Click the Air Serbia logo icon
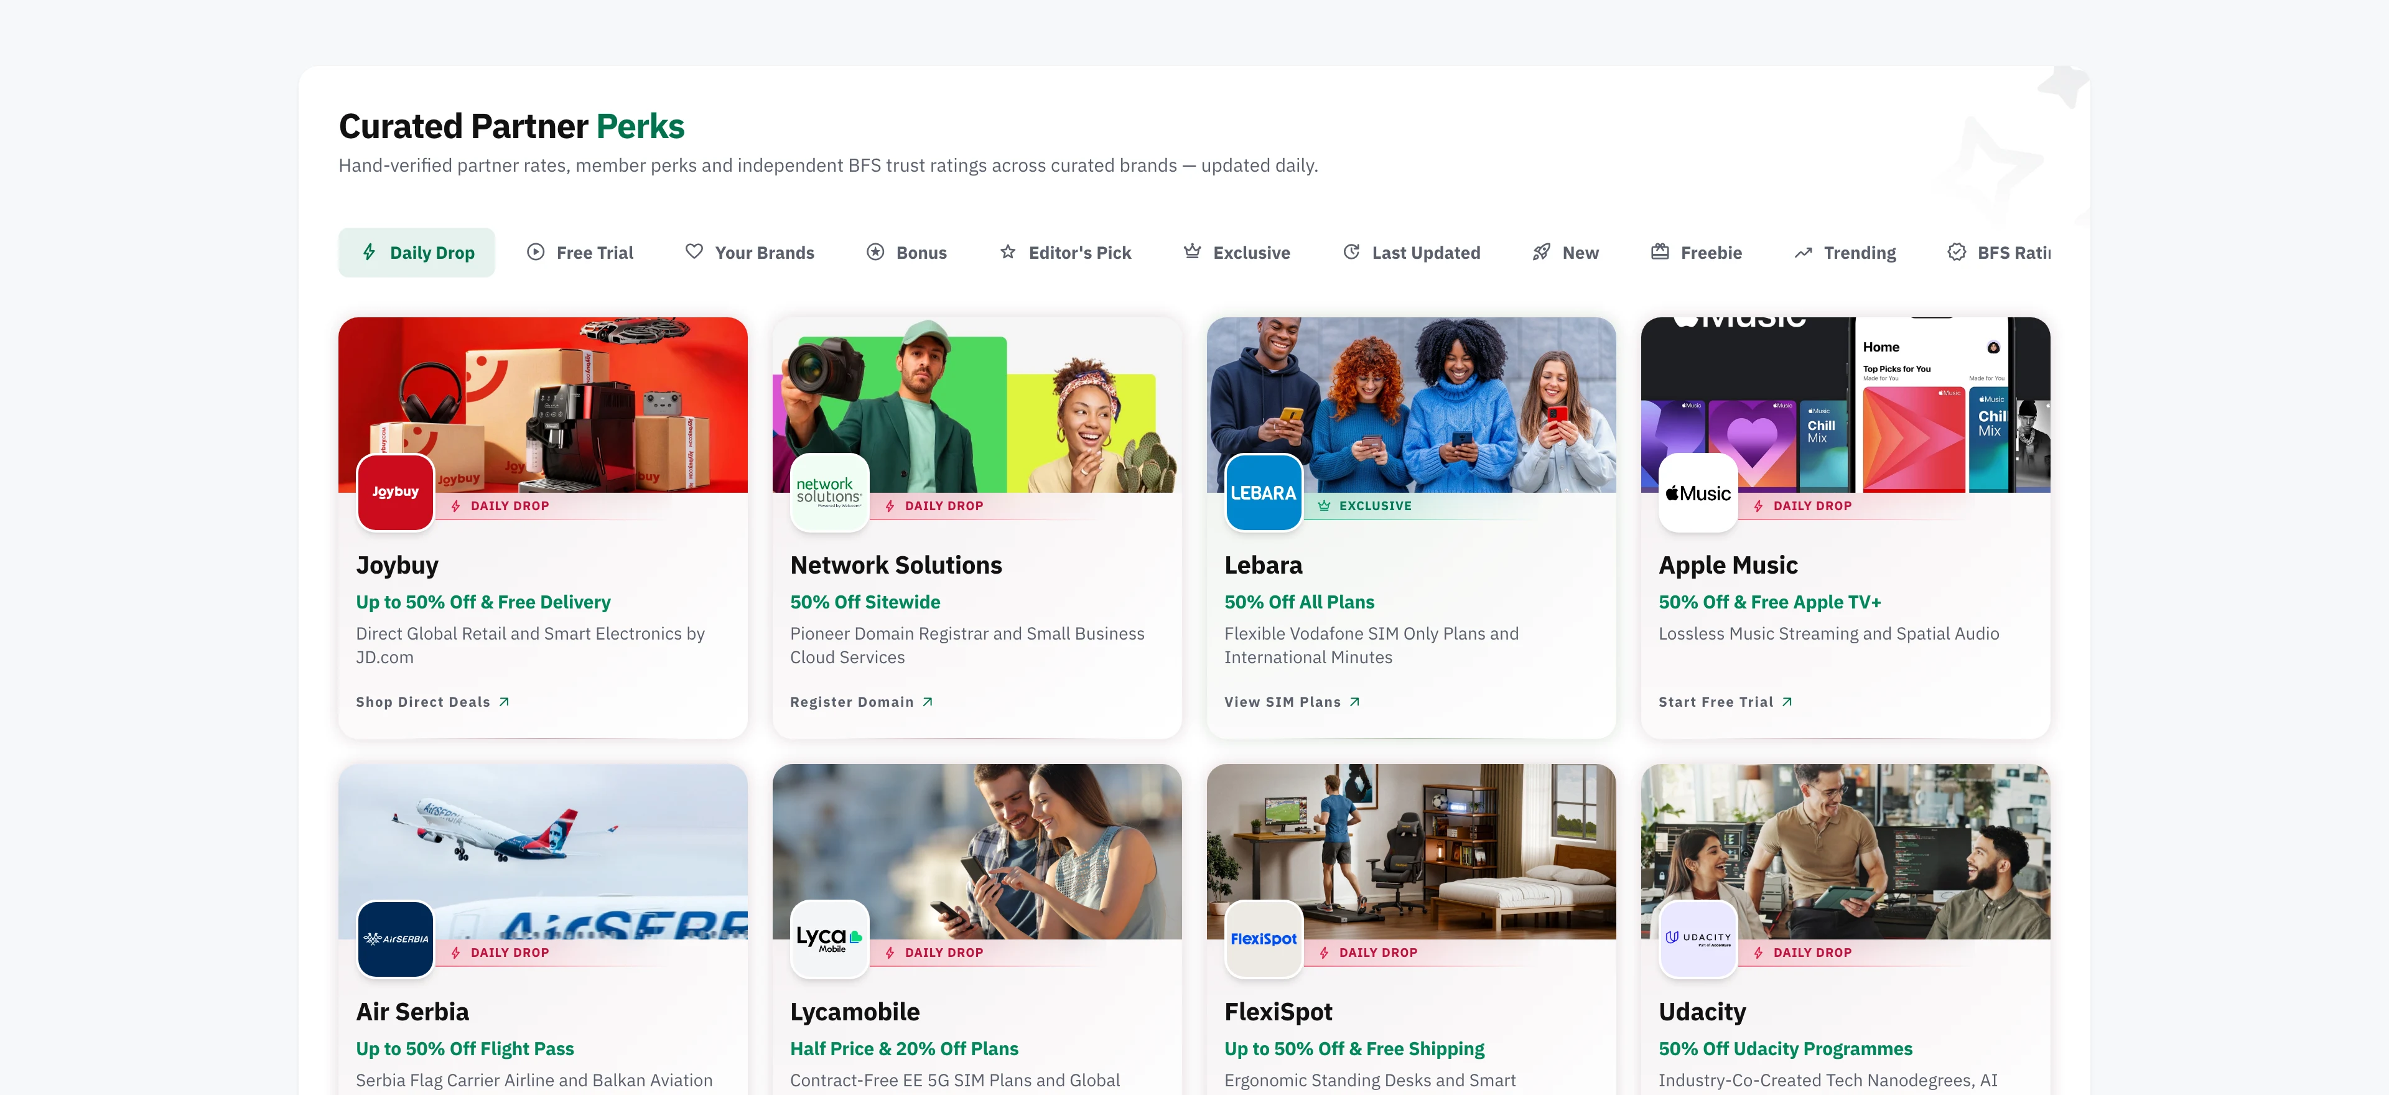2389x1095 pixels. coord(395,938)
